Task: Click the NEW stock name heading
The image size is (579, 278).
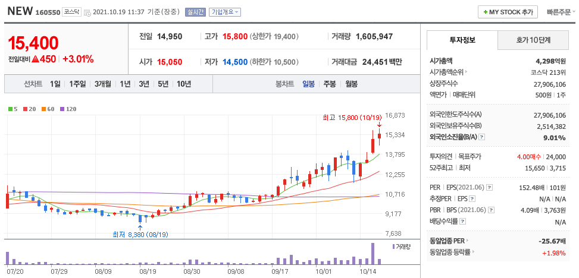Action: tap(20, 11)
